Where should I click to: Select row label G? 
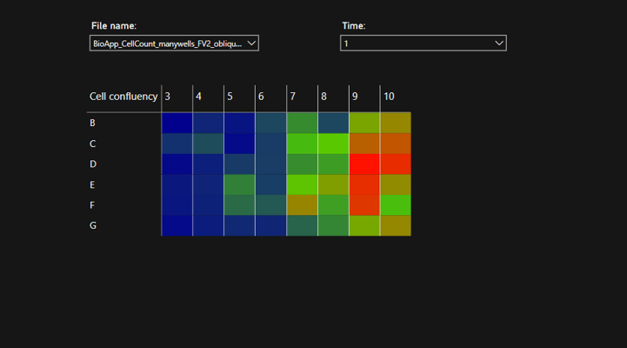pyautogui.click(x=93, y=225)
